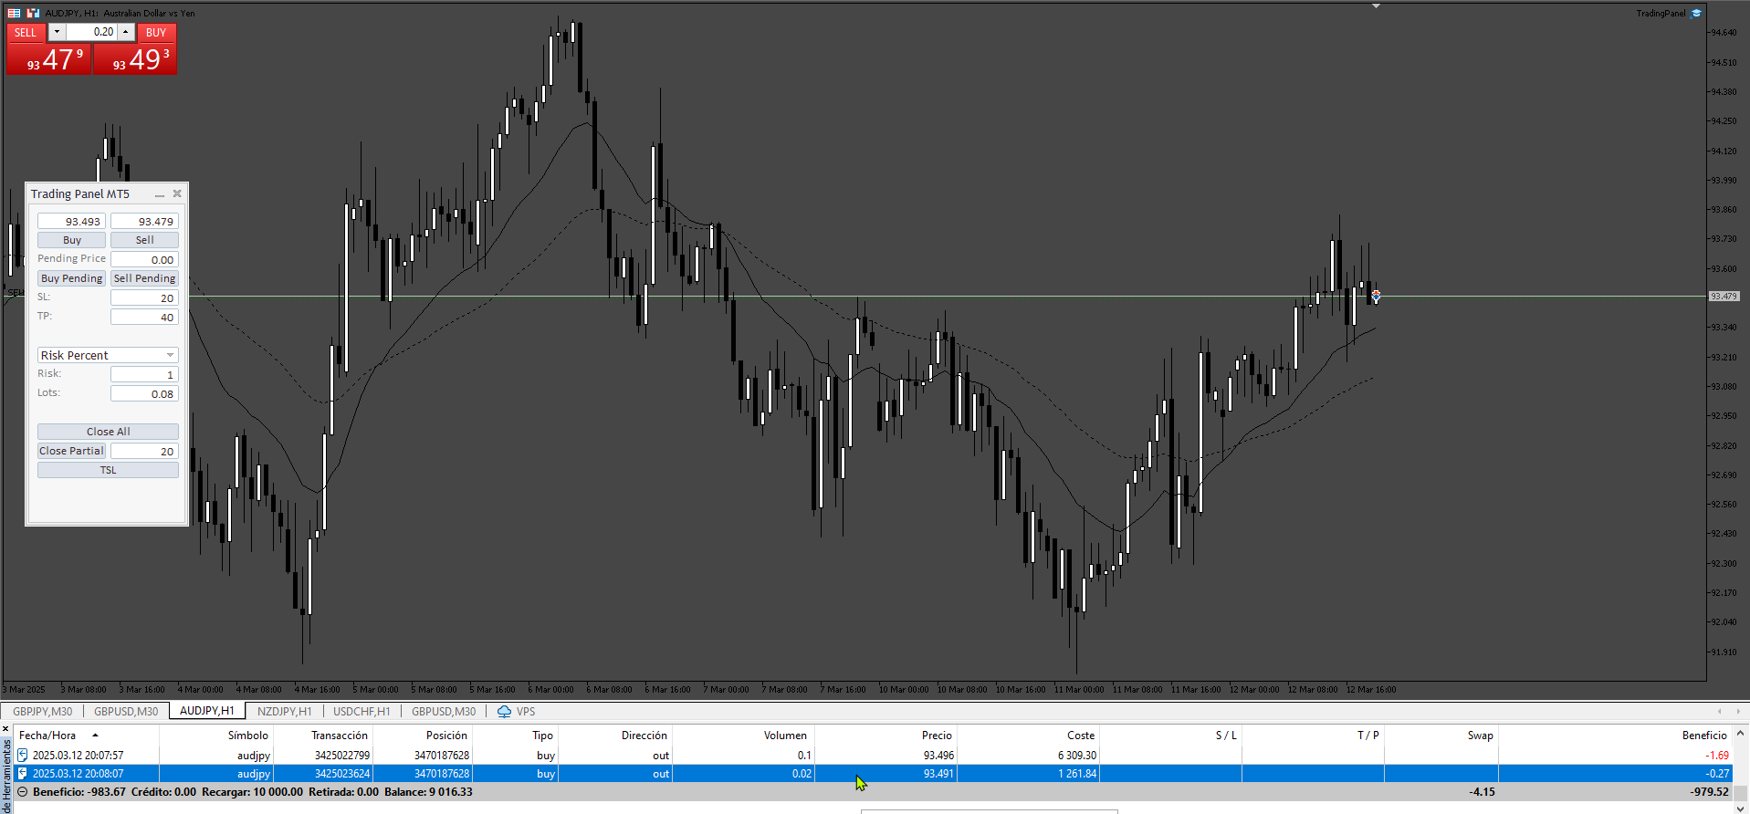1750x814 pixels.
Task: Minimize the Trading Panel MT5 window
Action: click(x=160, y=194)
